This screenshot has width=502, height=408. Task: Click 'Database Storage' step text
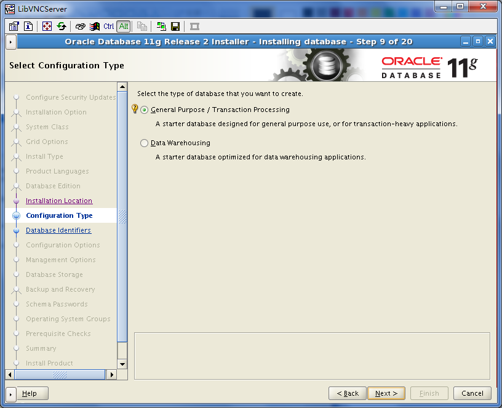tap(54, 275)
